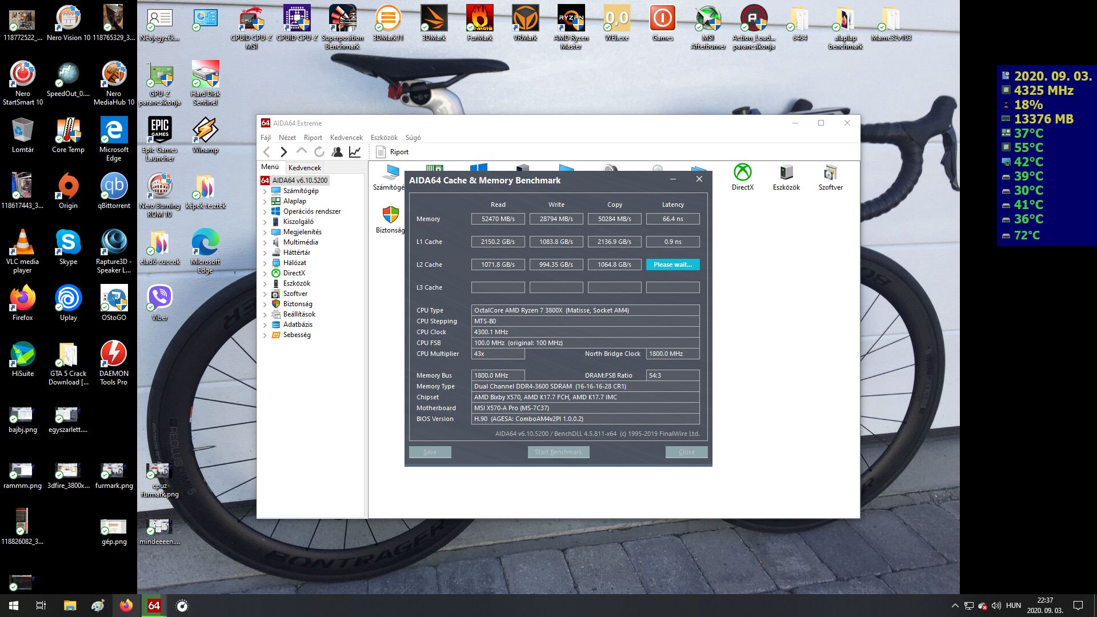Open AMD Ryzen Master desktop icon

(571, 26)
